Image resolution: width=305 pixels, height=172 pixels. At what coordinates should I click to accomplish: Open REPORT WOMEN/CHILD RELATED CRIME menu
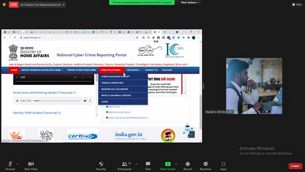[42, 70]
